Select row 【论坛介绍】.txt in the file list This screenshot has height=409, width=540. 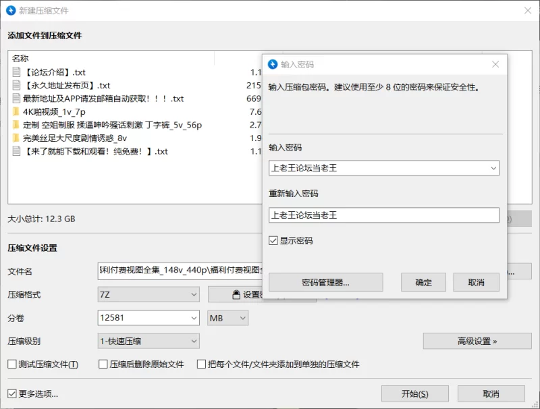coord(137,72)
